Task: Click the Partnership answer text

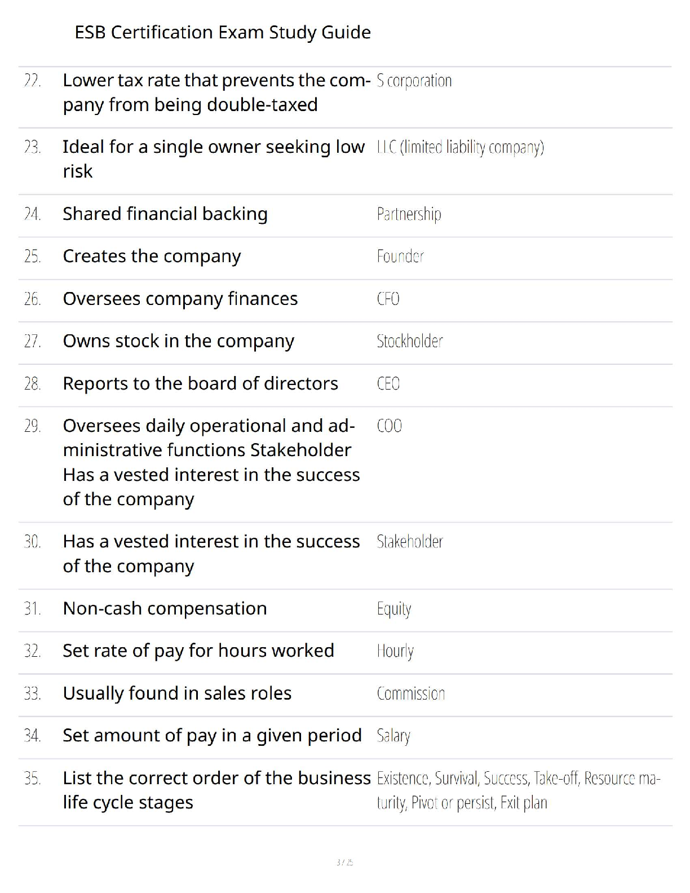Action: coord(409,214)
